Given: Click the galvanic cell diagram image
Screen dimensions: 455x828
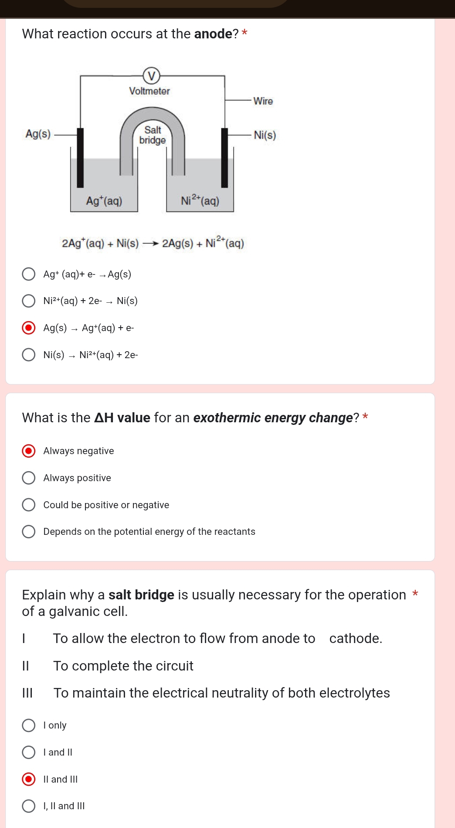Looking at the screenshot, I should (x=153, y=140).
